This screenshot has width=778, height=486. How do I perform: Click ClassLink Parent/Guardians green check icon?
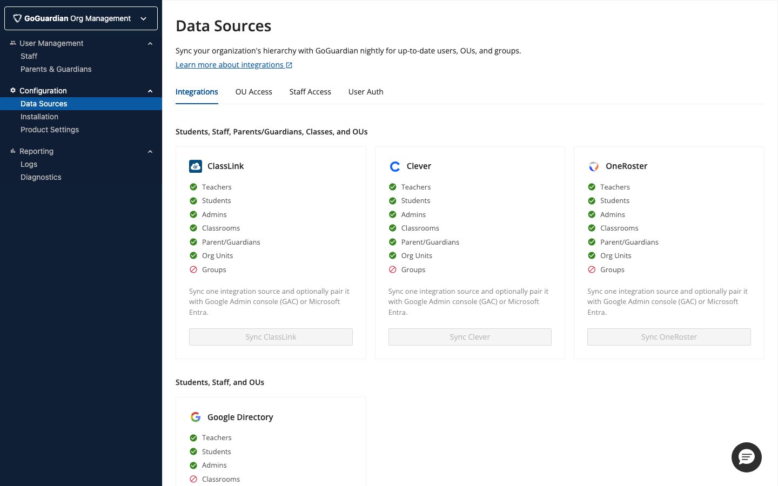point(193,242)
